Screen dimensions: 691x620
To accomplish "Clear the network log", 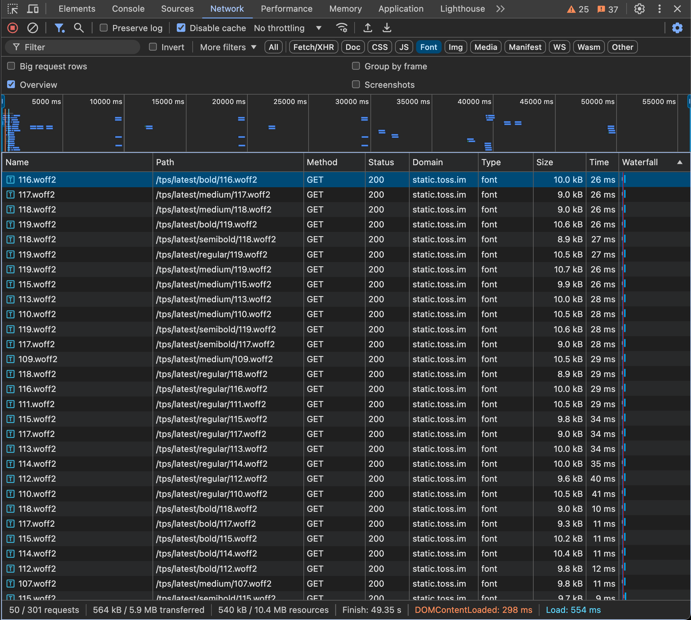I will tap(33, 28).
